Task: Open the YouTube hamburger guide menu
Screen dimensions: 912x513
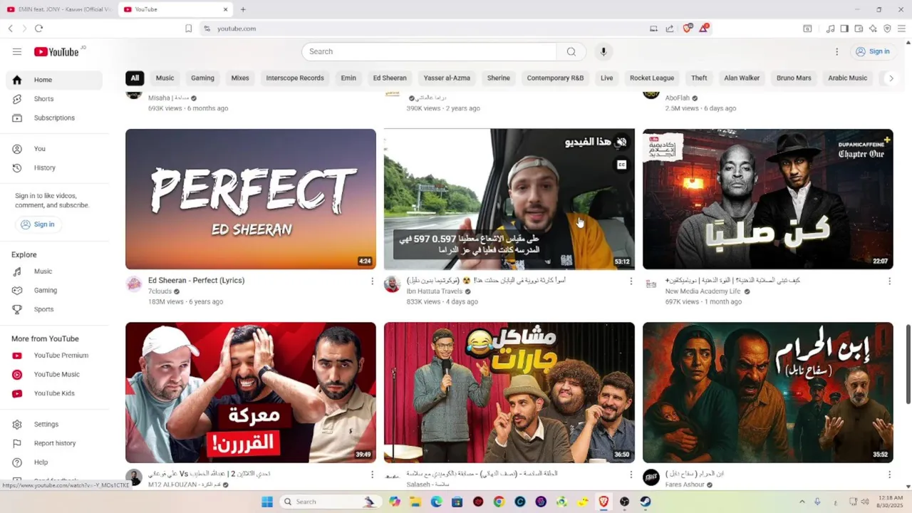Action: [17, 51]
